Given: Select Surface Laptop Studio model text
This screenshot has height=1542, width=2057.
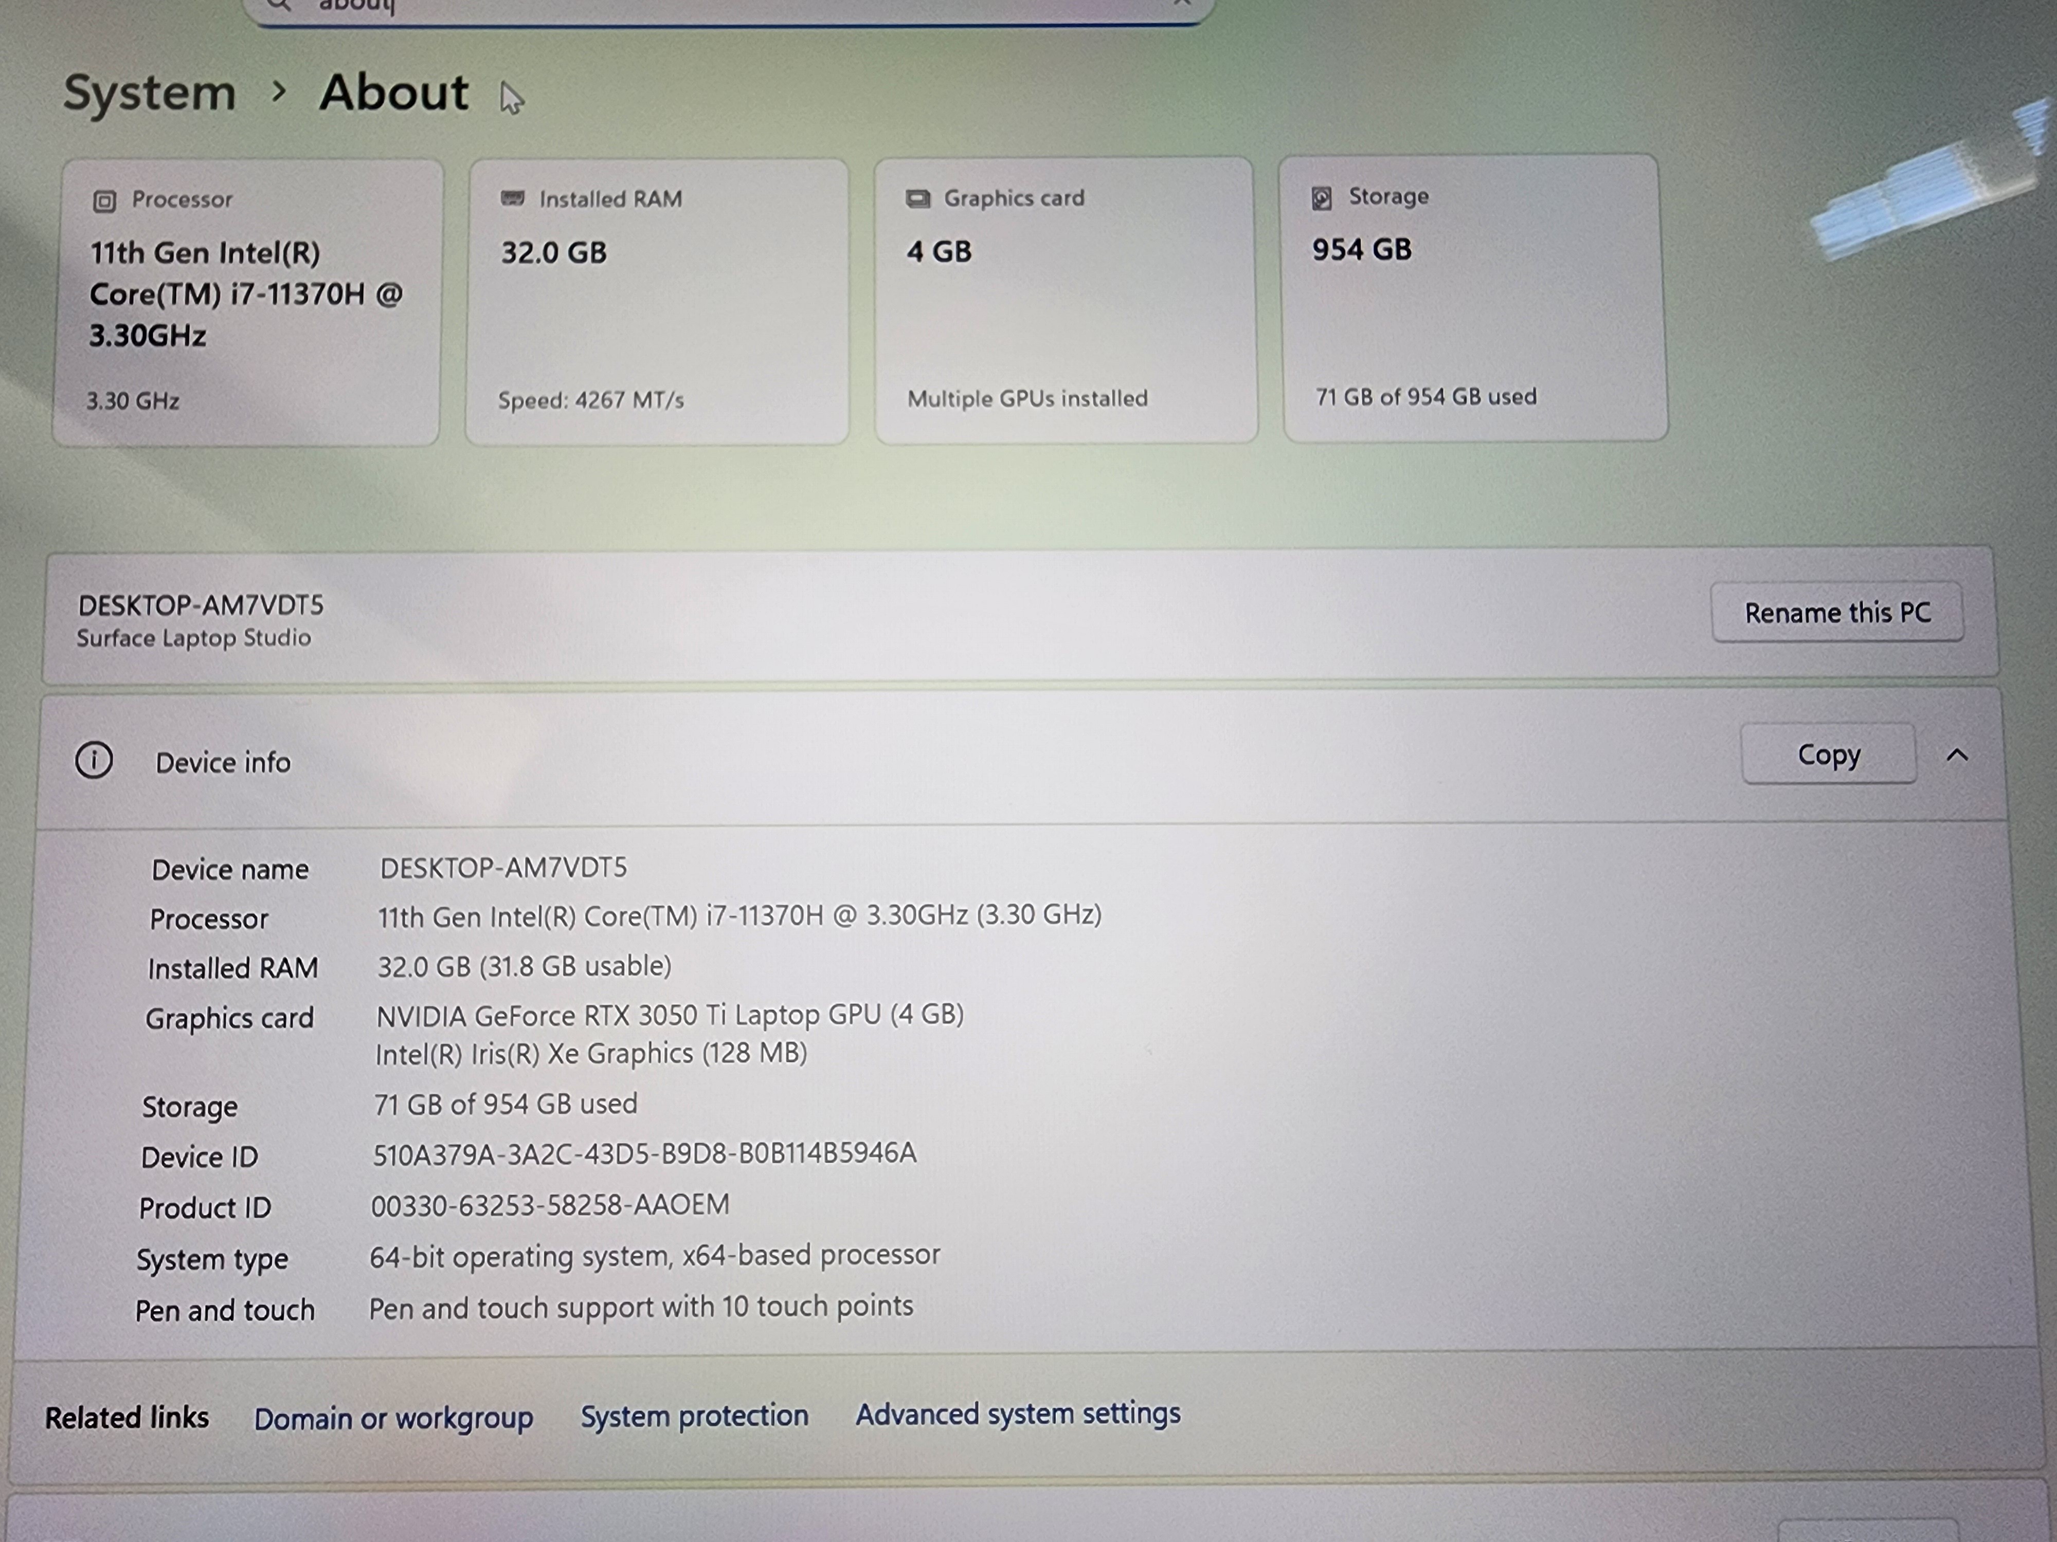Looking at the screenshot, I should pyautogui.click(x=193, y=638).
